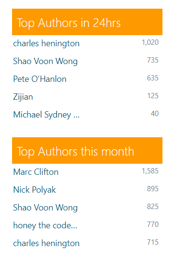Viewport: 175px width, 262px height.
Task: Open charles henington's profile in this month list
Action: coord(46,243)
